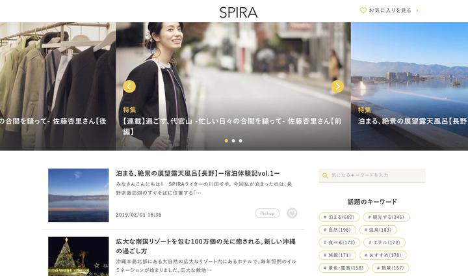Image resolution: width=468 pixels, height=276 pixels.
Task: Select keyword tag 景色・鑑賞(158)
Action: point(344,268)
